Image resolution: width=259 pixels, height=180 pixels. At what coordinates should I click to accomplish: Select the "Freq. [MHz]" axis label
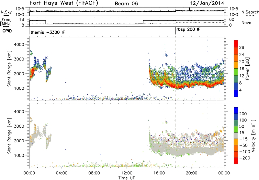[x=6, y=22]
